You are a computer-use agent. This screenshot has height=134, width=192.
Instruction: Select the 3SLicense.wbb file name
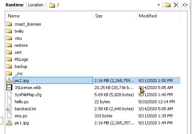click(x=28, y=88)
